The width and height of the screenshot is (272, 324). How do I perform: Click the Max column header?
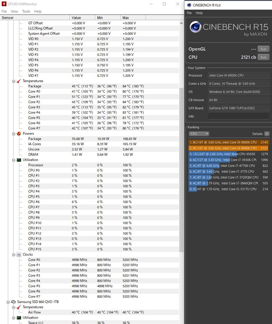133,18
